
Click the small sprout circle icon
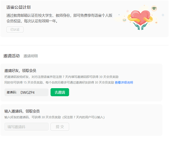pyautogui.click(x=124, y=20)
